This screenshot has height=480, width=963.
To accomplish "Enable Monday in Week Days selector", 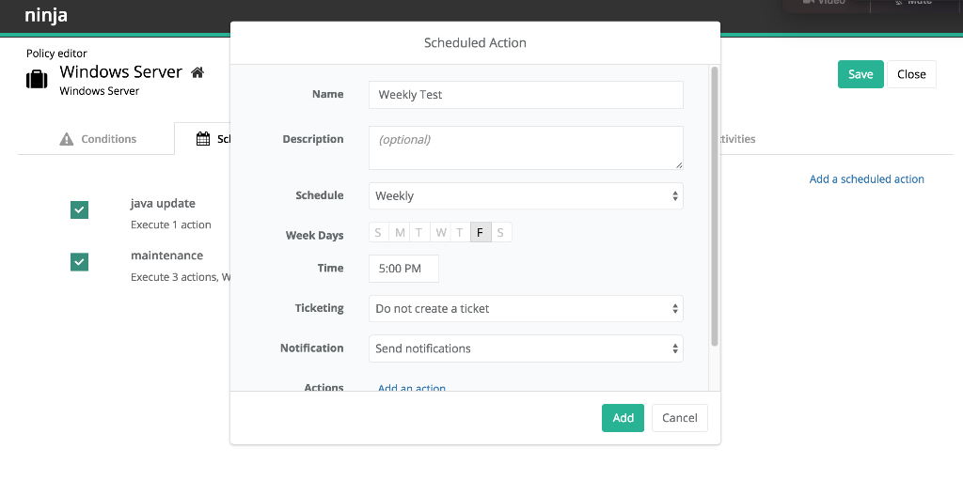I will point(400,233).
